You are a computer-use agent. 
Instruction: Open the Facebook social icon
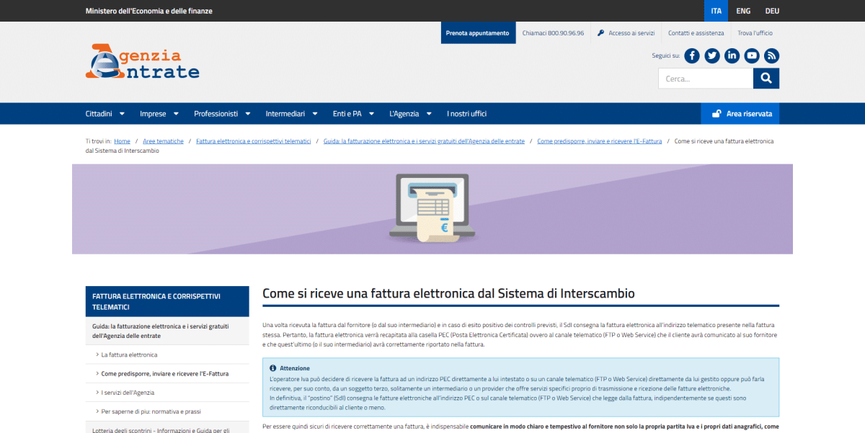pyautogui.click(x=692, y=55)
